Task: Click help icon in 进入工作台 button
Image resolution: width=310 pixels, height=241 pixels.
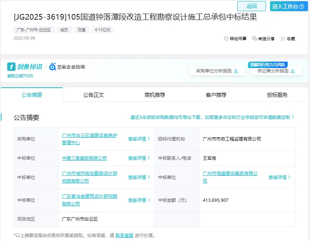Action: [302, 6]
